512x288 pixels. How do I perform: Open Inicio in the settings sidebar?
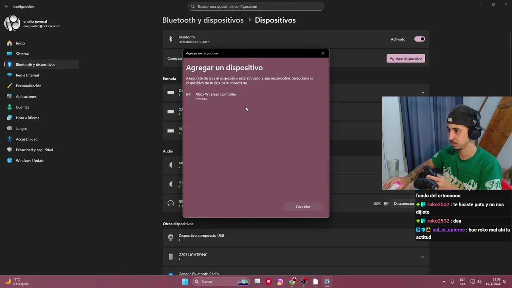click(x=42, y=43)
